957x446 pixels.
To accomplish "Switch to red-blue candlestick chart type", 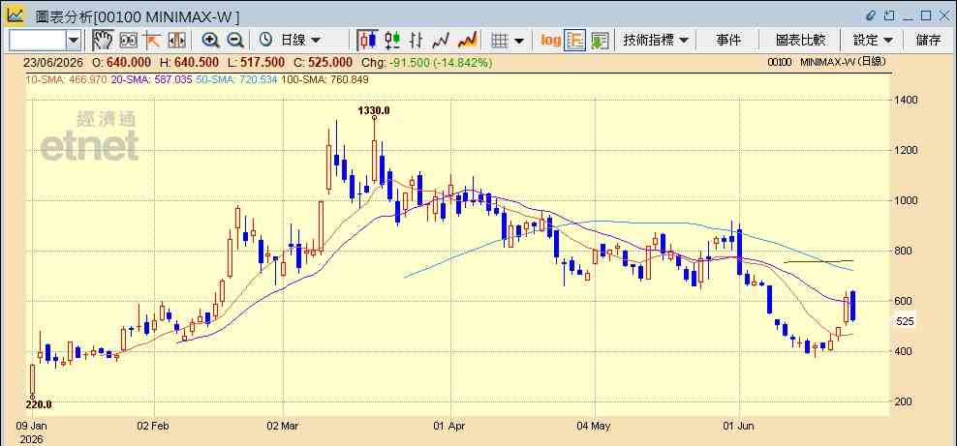I will 367,41.
